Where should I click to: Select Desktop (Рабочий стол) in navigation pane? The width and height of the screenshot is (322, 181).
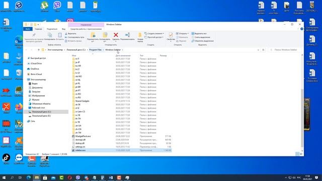(x=38, y=108)
